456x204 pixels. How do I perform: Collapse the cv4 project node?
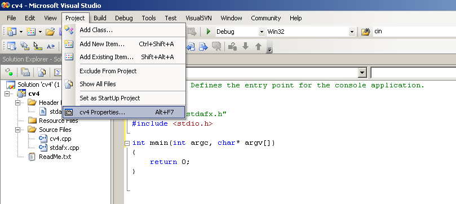pyautogui.click(x=7, y=94)
